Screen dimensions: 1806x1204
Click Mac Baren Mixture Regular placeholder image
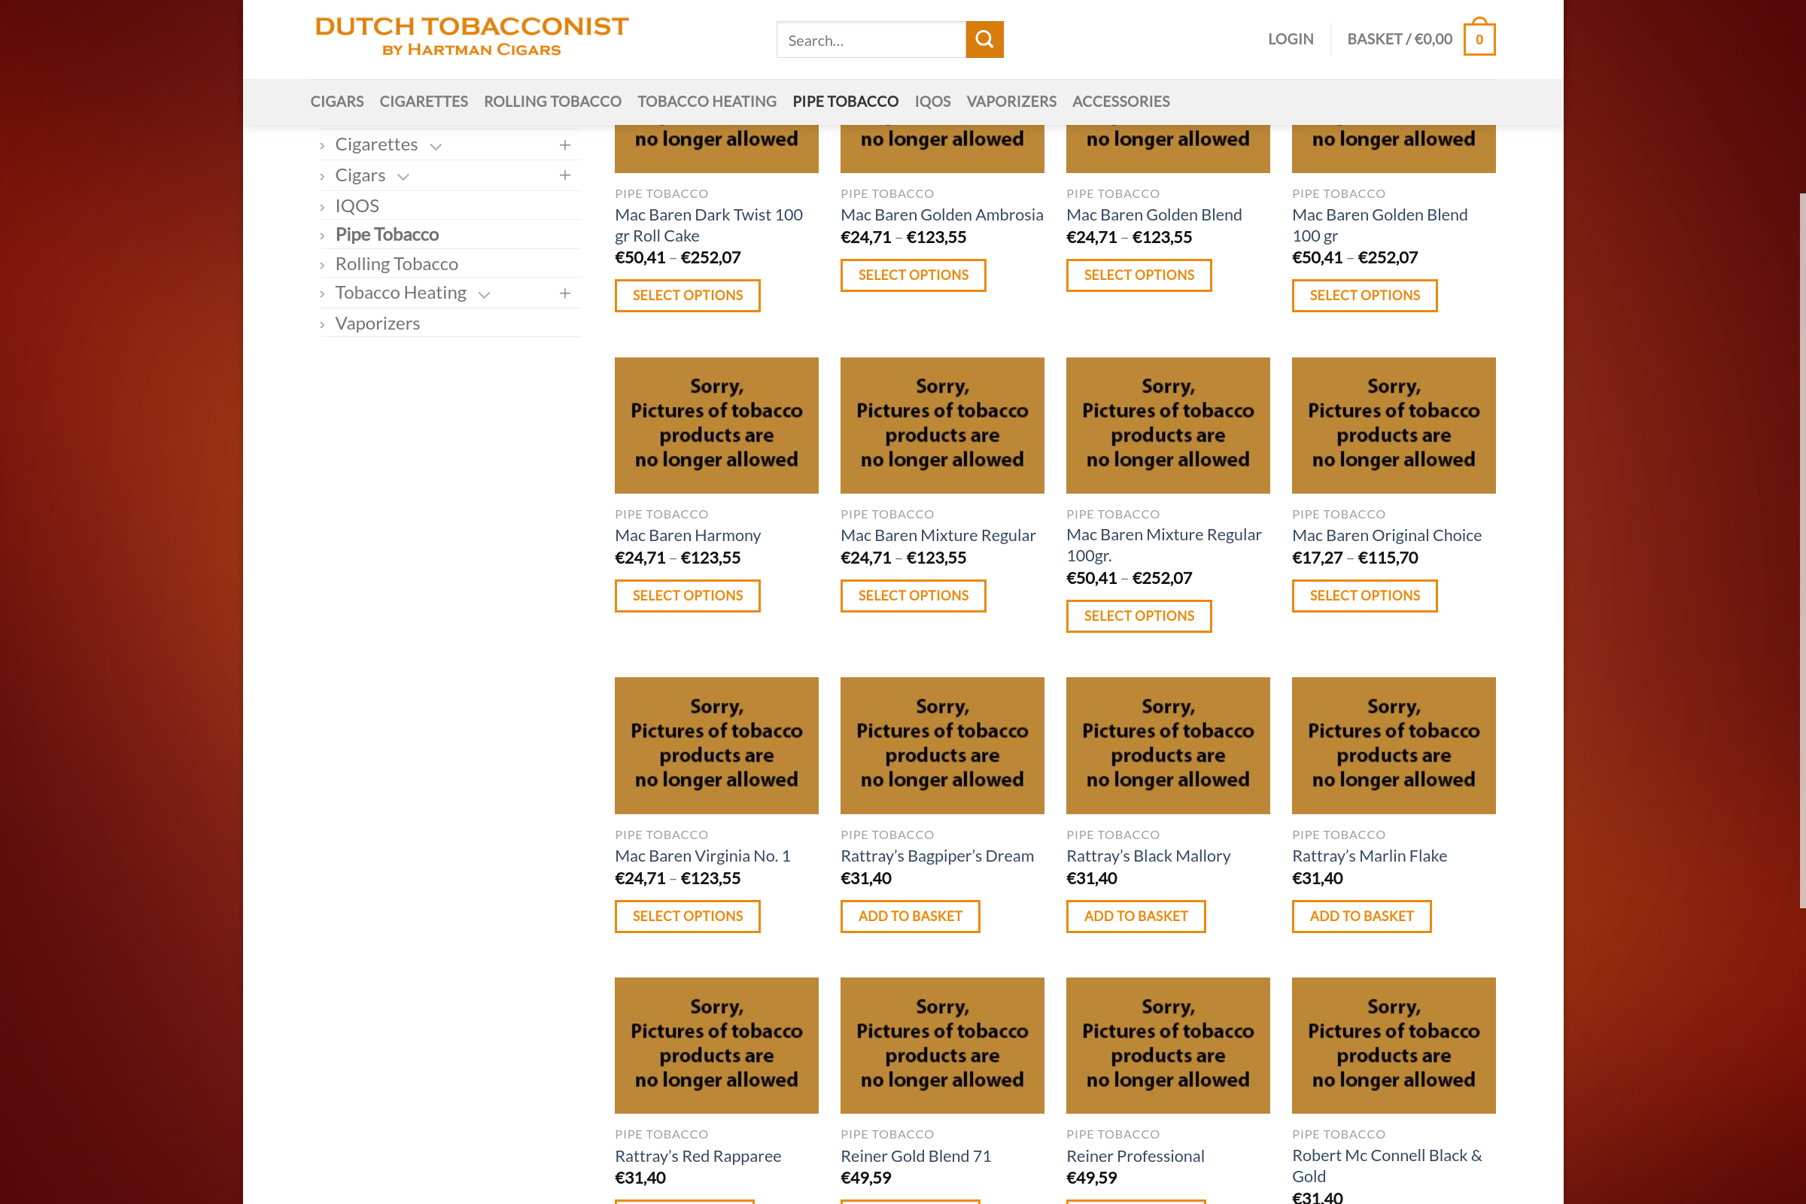(x=942, y=425)
